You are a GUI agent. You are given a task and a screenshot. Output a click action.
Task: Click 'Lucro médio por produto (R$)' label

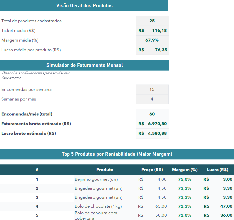tap(31, 50)
